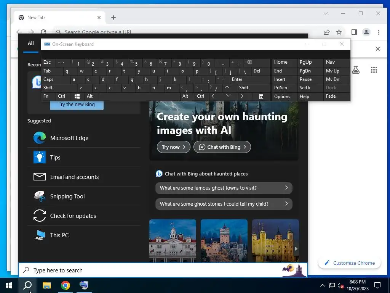Advance image carousel with right arrow

296,249
